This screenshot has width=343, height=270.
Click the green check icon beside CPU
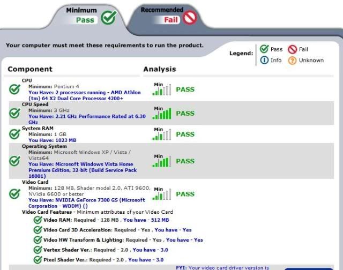[14, 89]
